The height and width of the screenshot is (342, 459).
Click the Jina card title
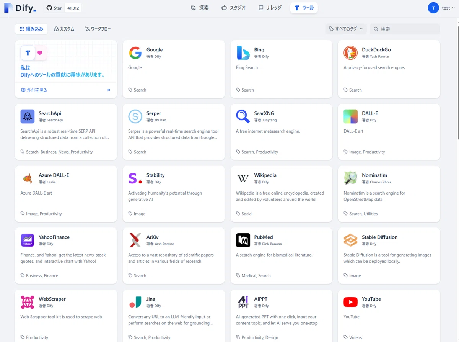pyautogui.click(x=151, y=299)
